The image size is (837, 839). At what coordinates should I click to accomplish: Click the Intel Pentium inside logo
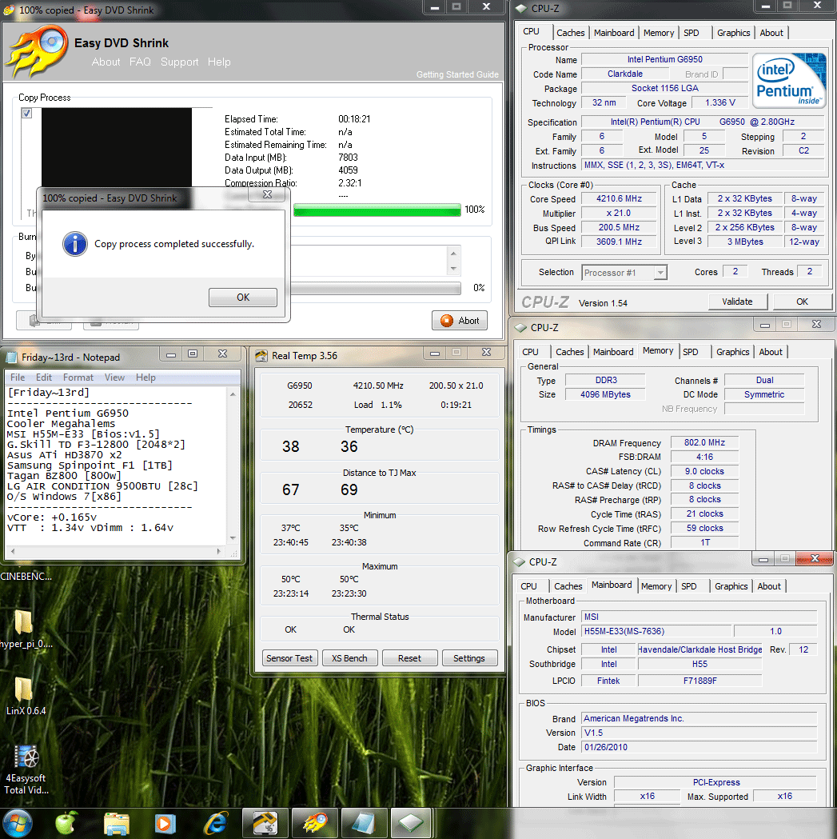(789, 81)
